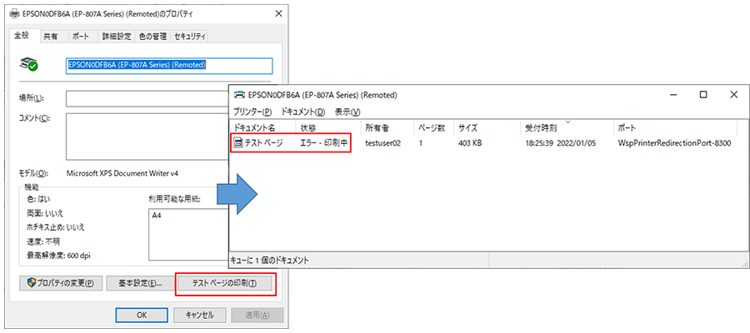Screen dimensions: 750x333
Task: Click the 両面: いいえ feature text
Action: coord(45,213)
